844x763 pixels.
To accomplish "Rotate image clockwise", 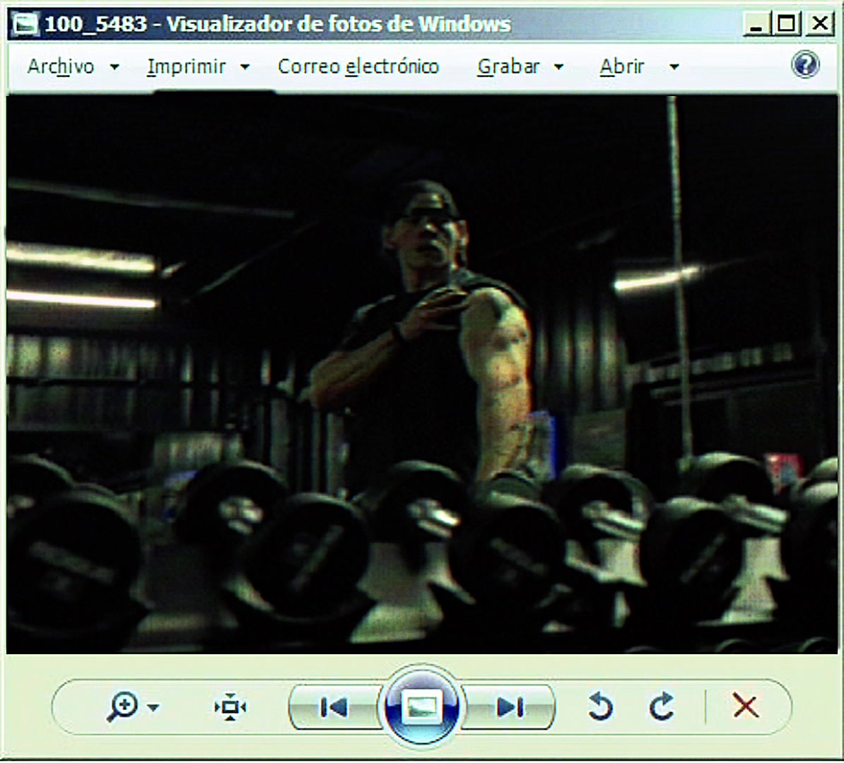I will [662, 706].
